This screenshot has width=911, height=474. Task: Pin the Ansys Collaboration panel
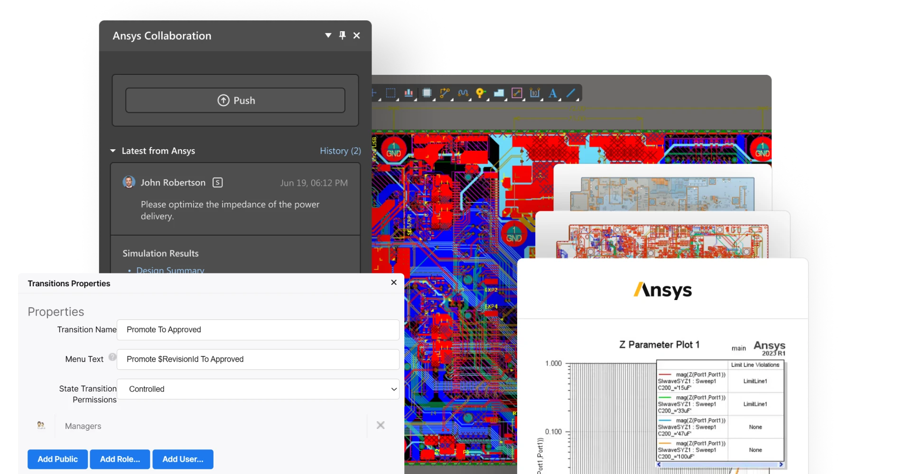pyautogui.click(x=343, y=36)
